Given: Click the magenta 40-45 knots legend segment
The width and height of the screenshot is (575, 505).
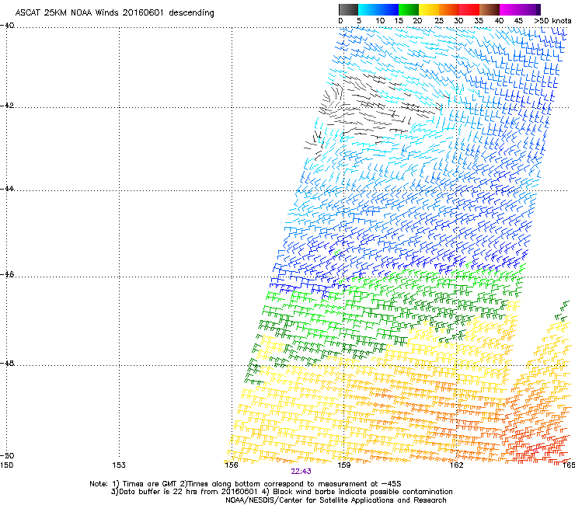Looking at the screenshot, I should (510, 9).
